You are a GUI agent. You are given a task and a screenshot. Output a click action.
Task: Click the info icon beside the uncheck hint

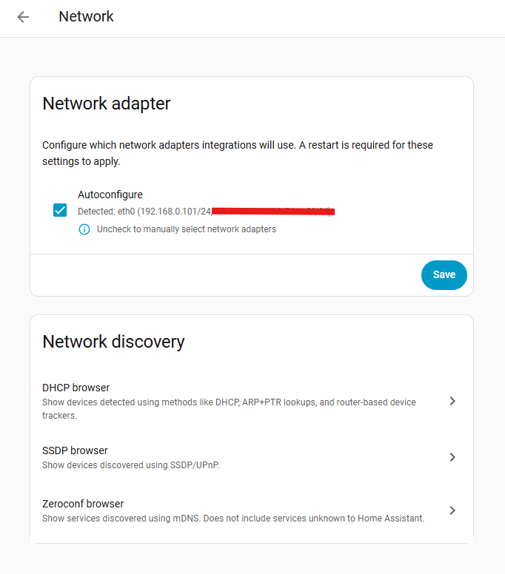point(84,229)
